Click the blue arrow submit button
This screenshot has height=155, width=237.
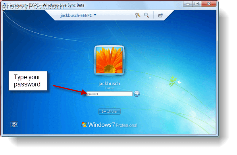click(x=137, y=94)
